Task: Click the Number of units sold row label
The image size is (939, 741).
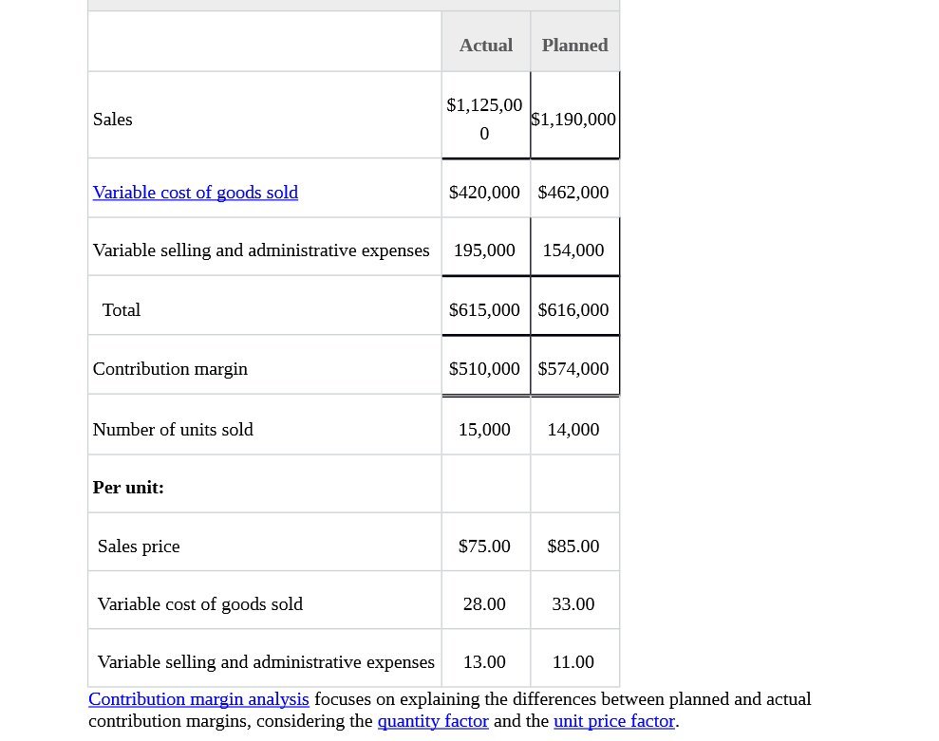Action: click(173, 430)
